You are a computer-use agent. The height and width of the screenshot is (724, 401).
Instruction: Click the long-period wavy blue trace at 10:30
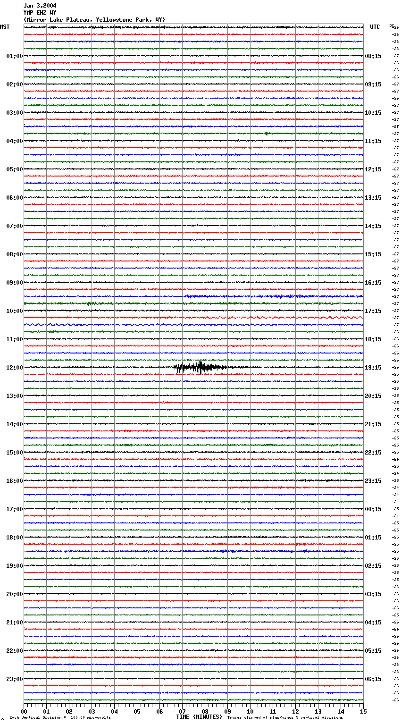[x=193, y=325]
